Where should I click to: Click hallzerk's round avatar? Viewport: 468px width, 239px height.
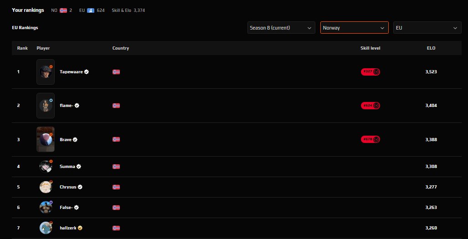tap(46, 228)
